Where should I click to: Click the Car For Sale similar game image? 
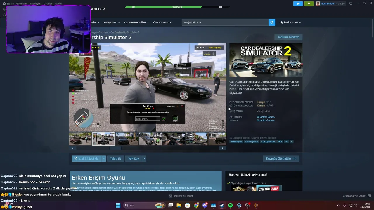click(x=269, y=188)
